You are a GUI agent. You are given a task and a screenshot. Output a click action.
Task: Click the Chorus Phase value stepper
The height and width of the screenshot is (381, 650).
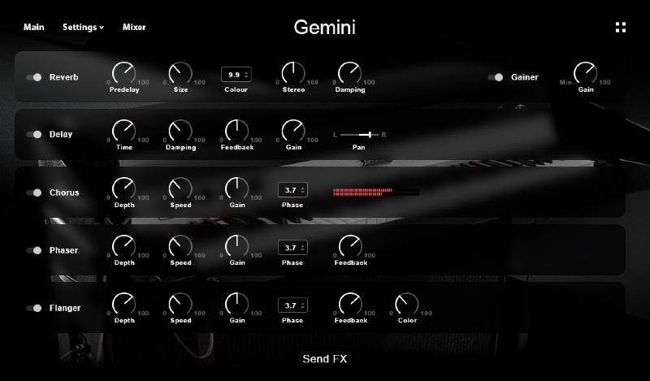pos(292,190)
